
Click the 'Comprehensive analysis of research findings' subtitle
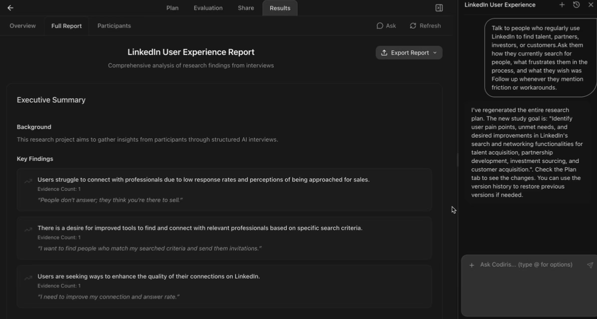(191, 65)
